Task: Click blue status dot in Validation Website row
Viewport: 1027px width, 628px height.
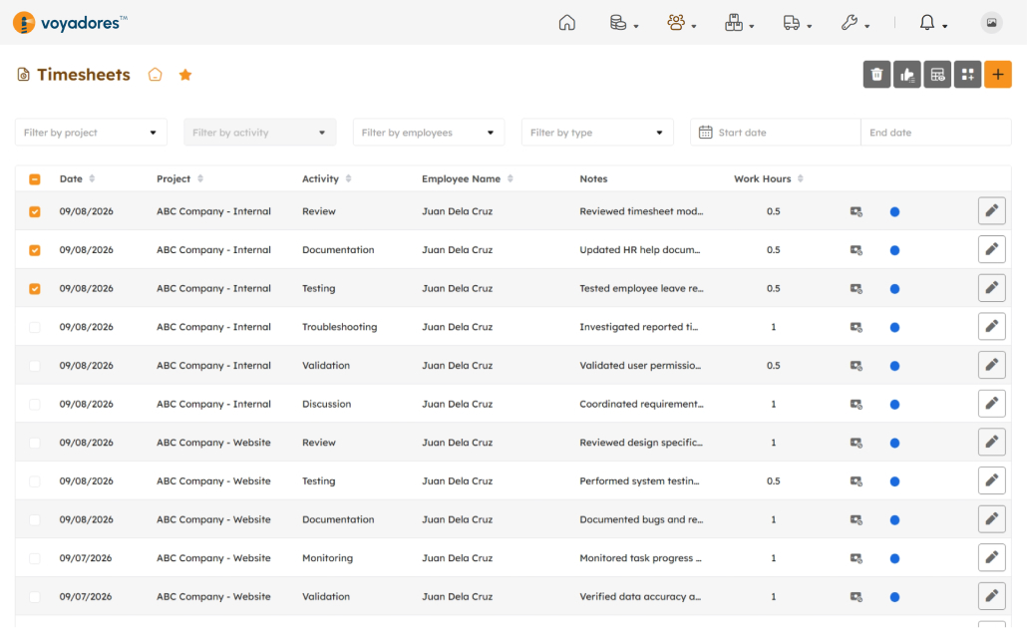Action: pos(894,597)
